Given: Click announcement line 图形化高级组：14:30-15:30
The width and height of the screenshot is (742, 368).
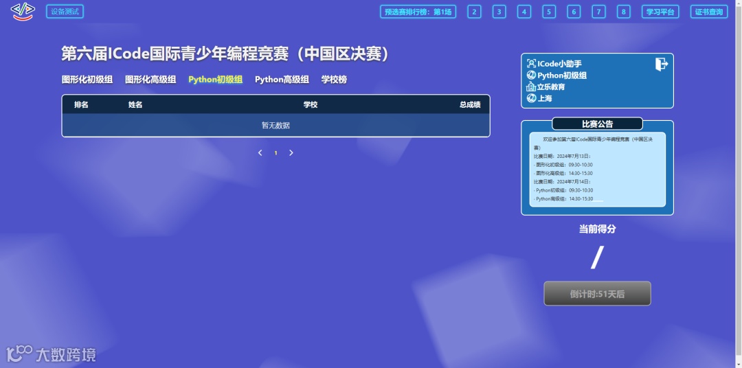Looking at the screenshot, I should point(563,173).
